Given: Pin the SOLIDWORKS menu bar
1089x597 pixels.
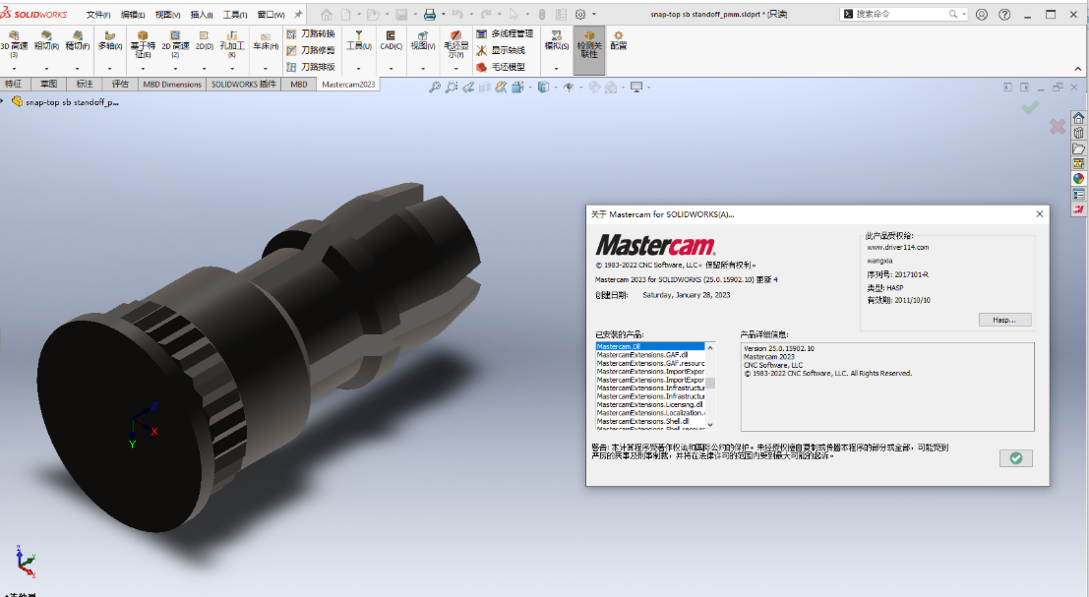Looking at the screenshot, I should pyautogui.click(x=299, y=14).
